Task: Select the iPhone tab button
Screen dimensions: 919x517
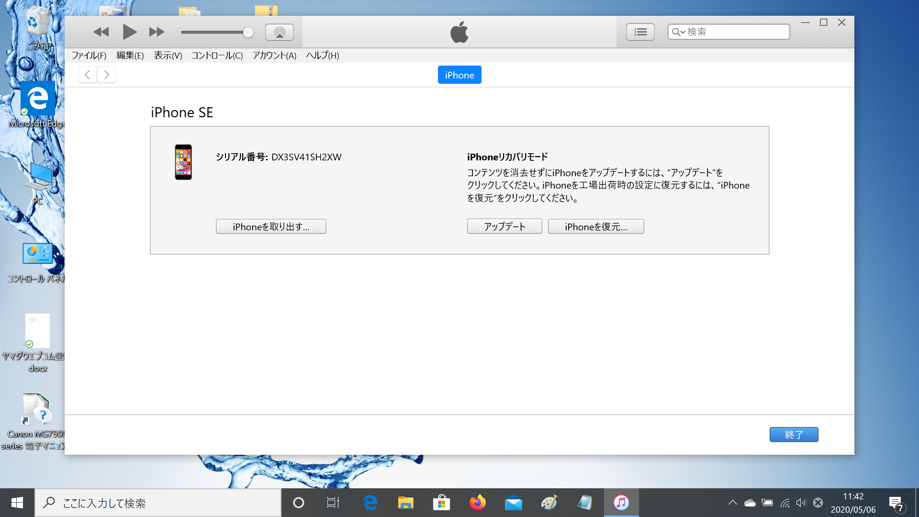Action: pos(459,75)
